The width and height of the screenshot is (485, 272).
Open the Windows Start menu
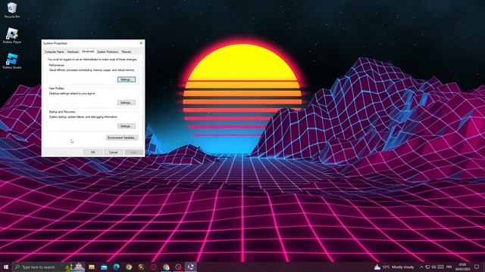point(5,267)
